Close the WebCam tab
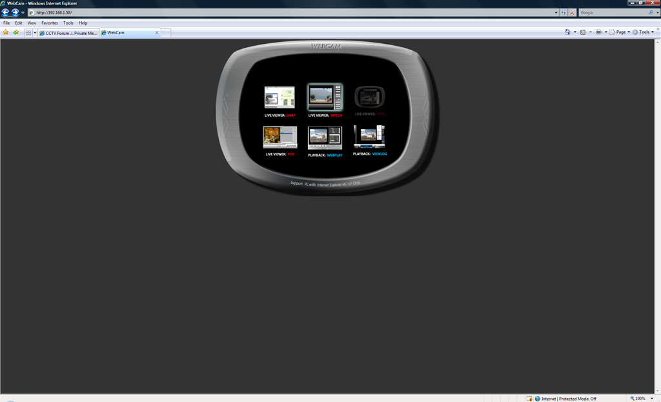 (x=156, y=33)
